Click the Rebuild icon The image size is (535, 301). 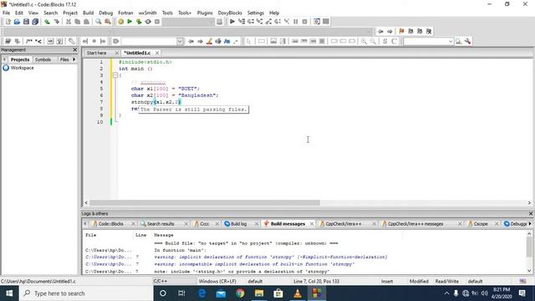click(148, 22)
